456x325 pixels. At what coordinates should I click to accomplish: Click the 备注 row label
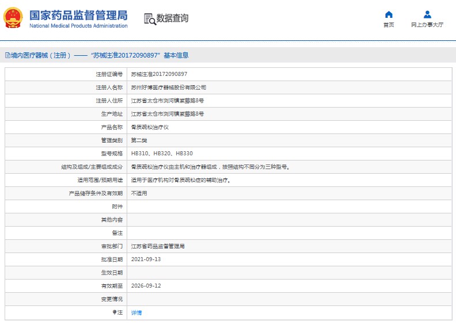(x=117, y=233)
